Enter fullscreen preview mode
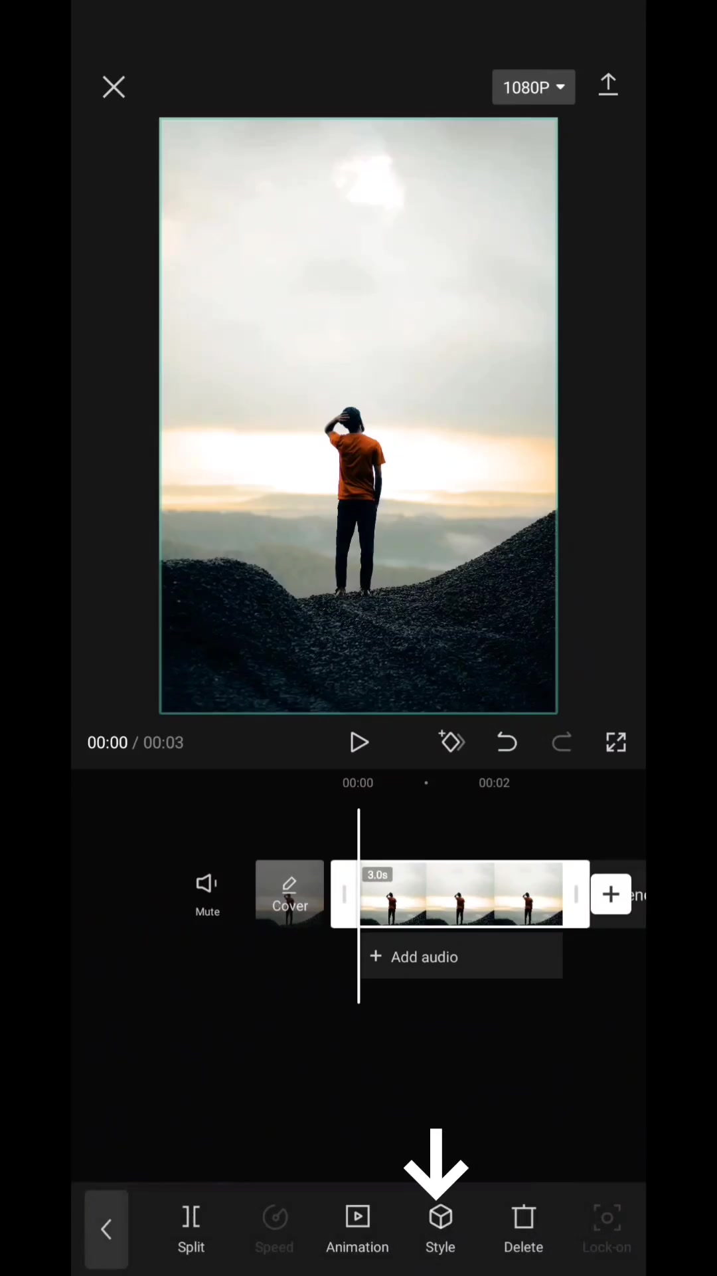Viewport: 717px width, 1276px height. [616, 742]
